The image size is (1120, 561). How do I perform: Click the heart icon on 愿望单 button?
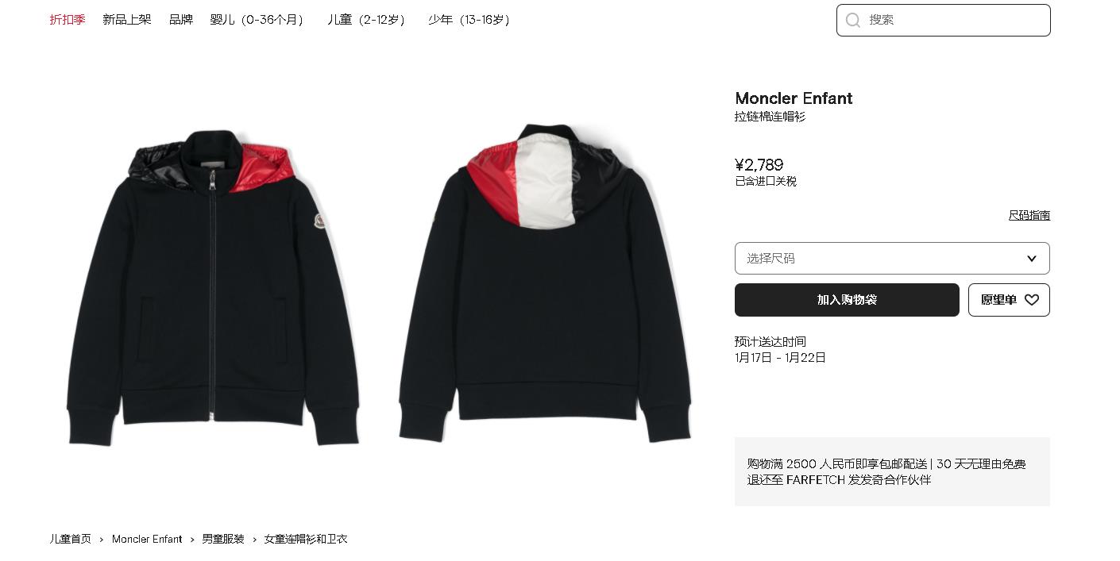tap(1032, 300)
